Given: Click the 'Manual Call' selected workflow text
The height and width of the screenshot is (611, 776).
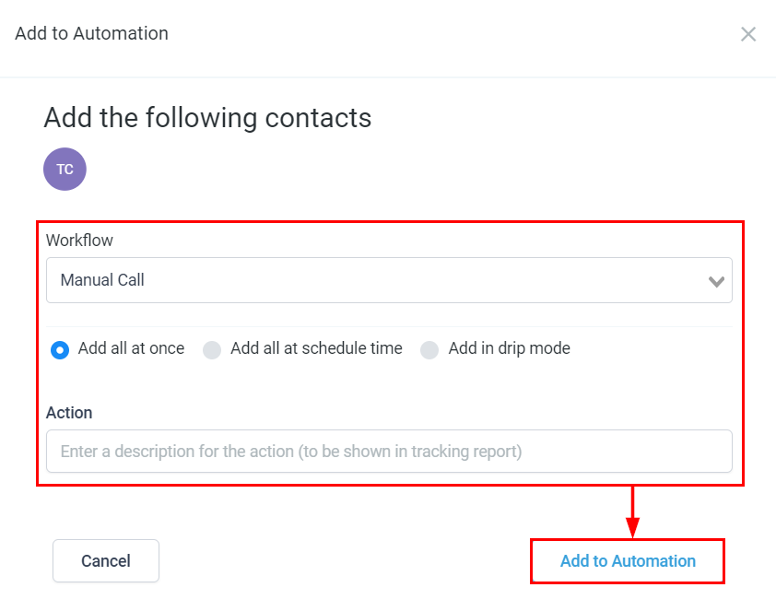Looking at the screenshot, I should [x=102, y=280].
